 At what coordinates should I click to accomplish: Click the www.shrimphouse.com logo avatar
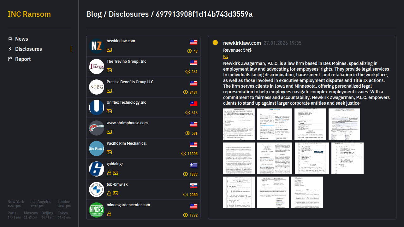(97, 128)
